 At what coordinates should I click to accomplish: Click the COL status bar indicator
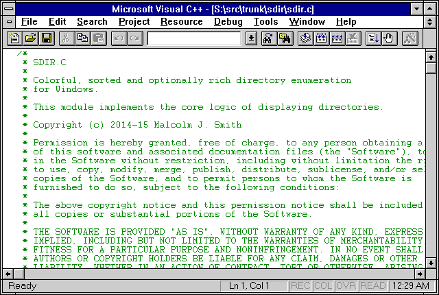click(x=323, y=286)
